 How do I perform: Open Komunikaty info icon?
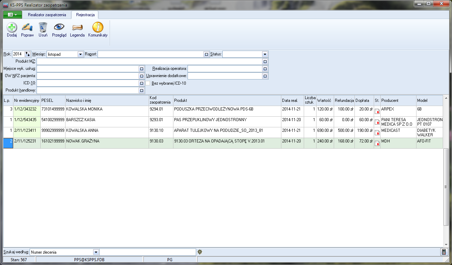click(x=98, y=28)
